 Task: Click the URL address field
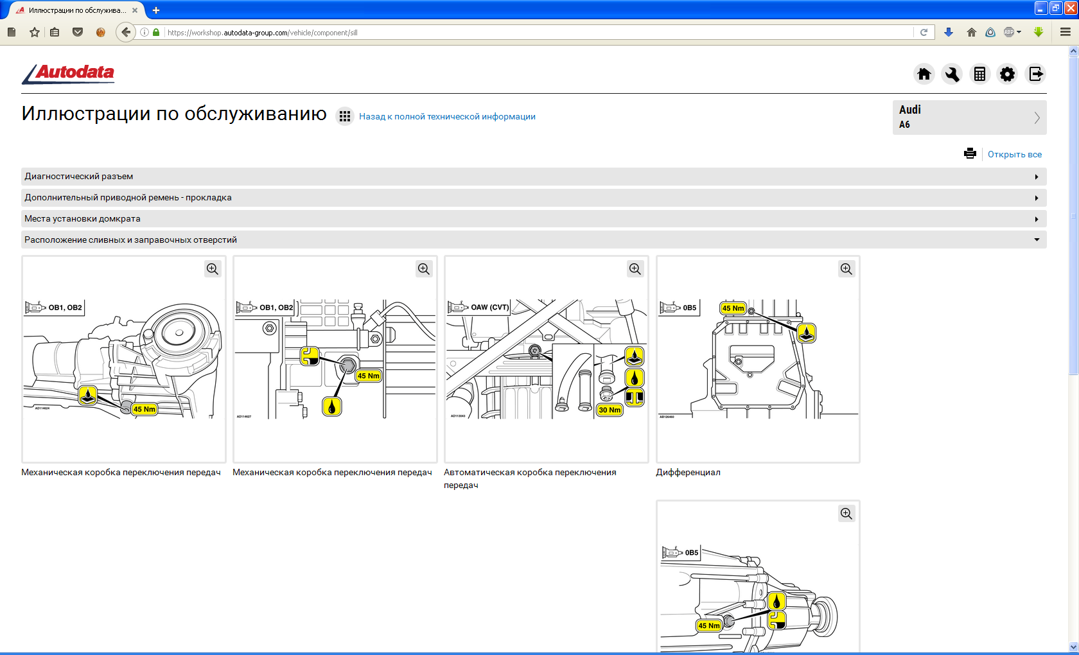(538, 32)
